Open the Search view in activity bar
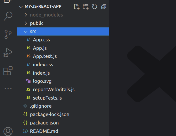Viewport: 176px width, 136px height. (8, 16)
